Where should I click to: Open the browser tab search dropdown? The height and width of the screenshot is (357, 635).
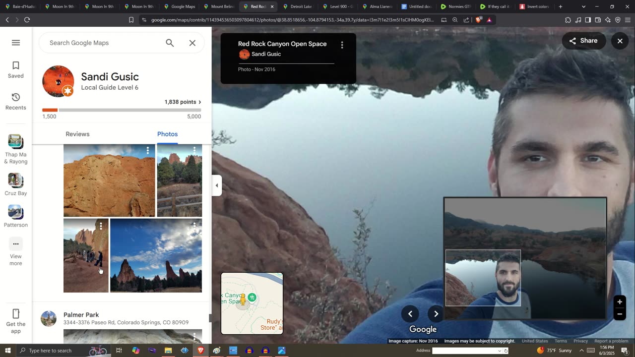click(x=583, y=6)
